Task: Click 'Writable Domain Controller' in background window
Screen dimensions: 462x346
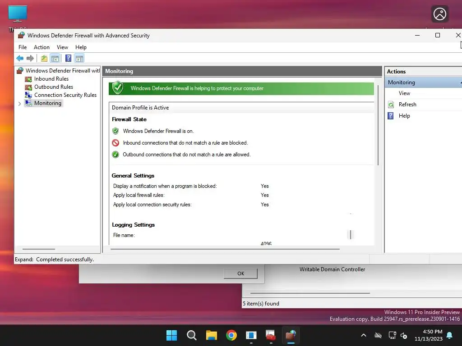Action: coord(332,269)
